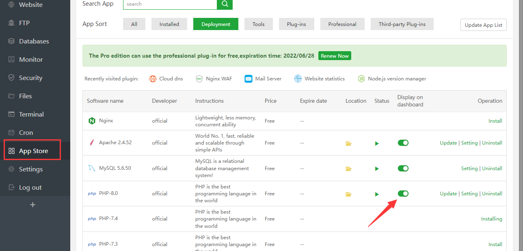Click the Cloud dns plugin icon
Image resolution: width=523 pixels, height=251 pixels.
click(153, 79)
